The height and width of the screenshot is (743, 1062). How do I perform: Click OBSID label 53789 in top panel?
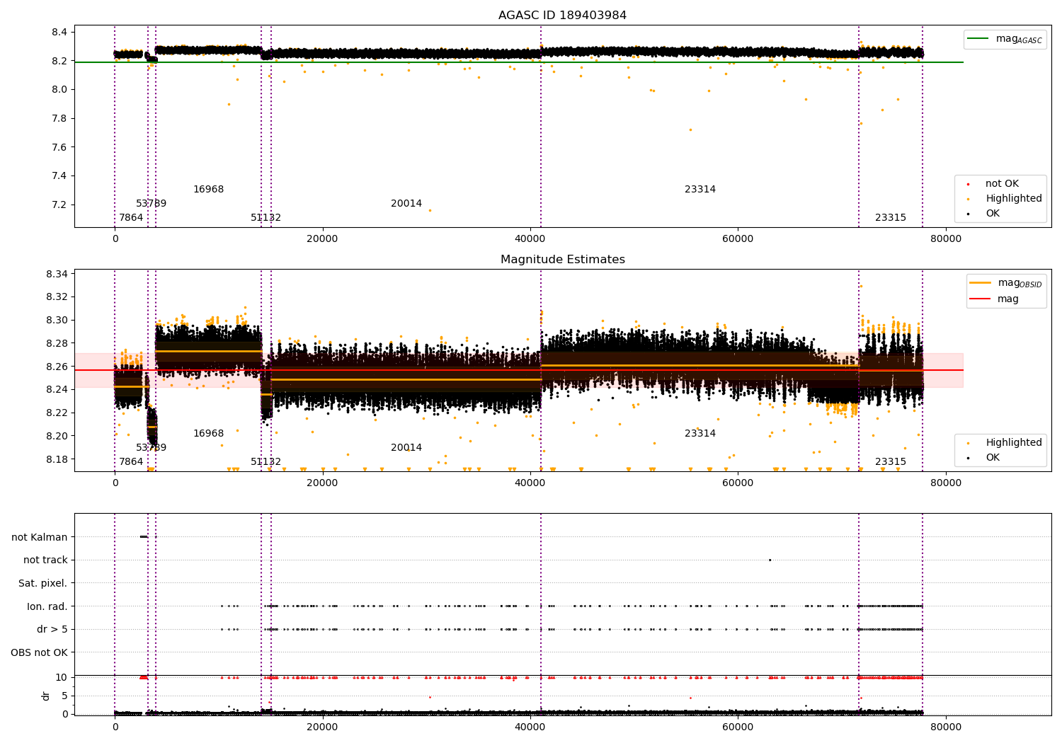coord(152,204)
